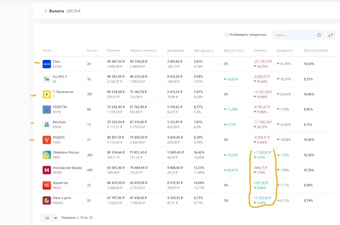The height and width of the screenshot is (225, 340).
Task: Sort by the Доходность column header
Action: click(x=285, y=51)
